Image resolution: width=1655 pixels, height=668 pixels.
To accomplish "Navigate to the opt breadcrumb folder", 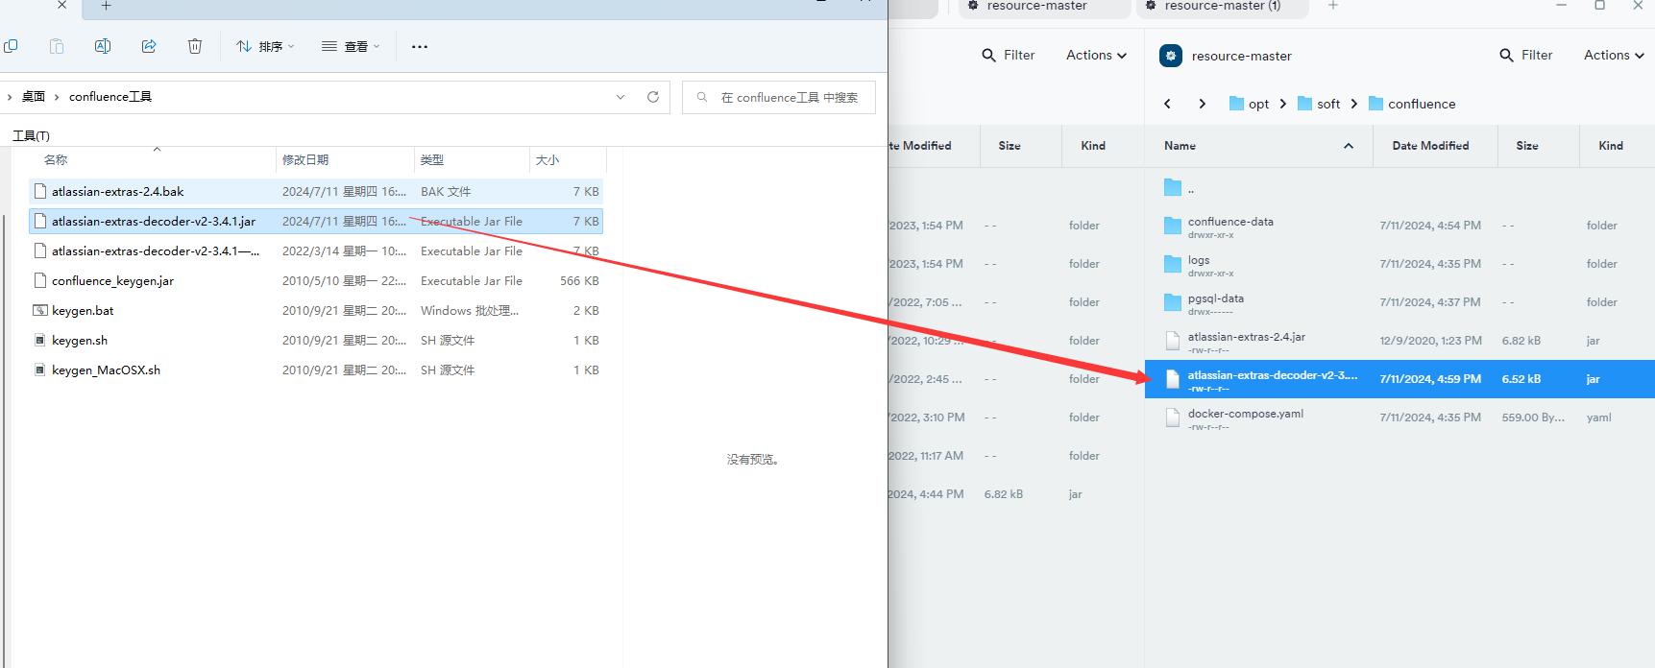I will (x=1250, y=104).
